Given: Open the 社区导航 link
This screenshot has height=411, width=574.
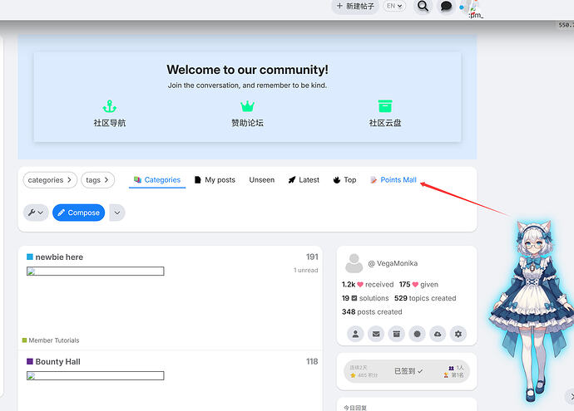Looking at the screenshot, I should [110, 123].
